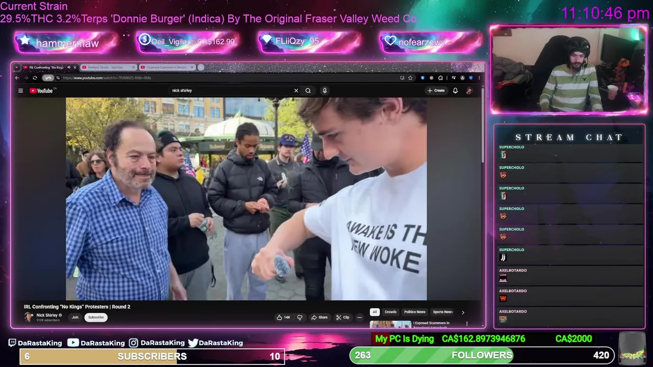
Task: Click the Create button on YouTube
Action: point(436,91)
